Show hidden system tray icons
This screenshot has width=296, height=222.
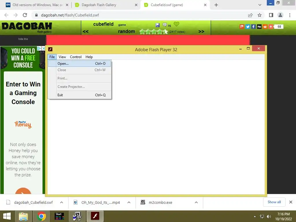(x=255, y=217)
